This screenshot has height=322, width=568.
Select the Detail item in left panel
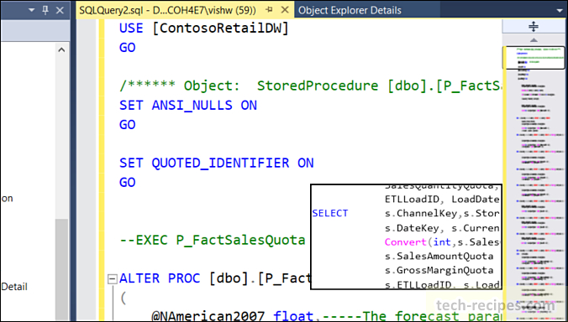[x=14, y=287]
